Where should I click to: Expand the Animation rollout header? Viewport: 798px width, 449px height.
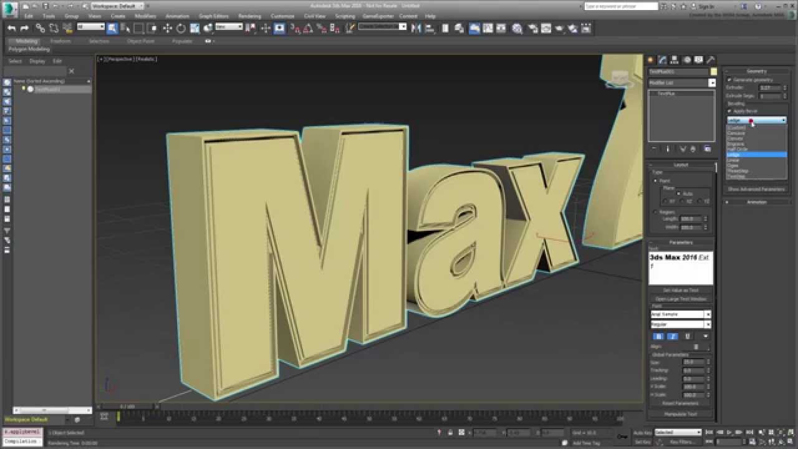[756, 202]
